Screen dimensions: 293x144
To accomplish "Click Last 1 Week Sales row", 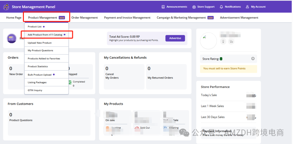I will pos(228,106).
